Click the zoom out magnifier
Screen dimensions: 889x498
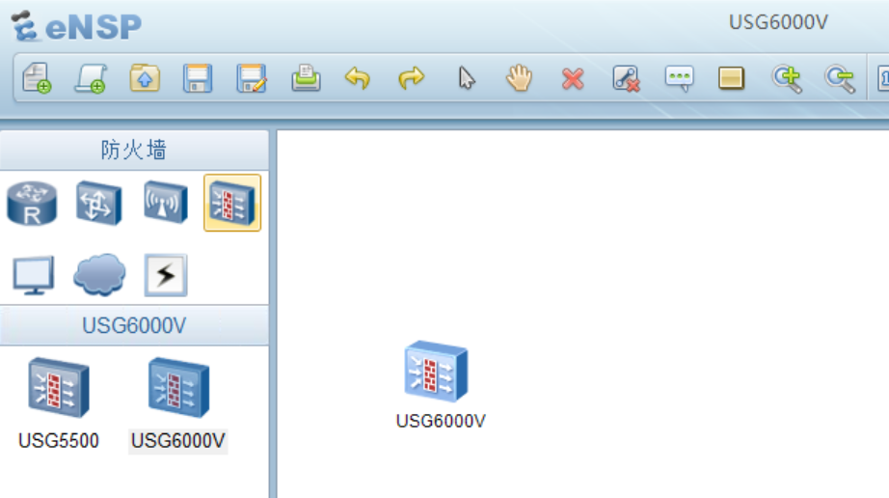point(840,79)
